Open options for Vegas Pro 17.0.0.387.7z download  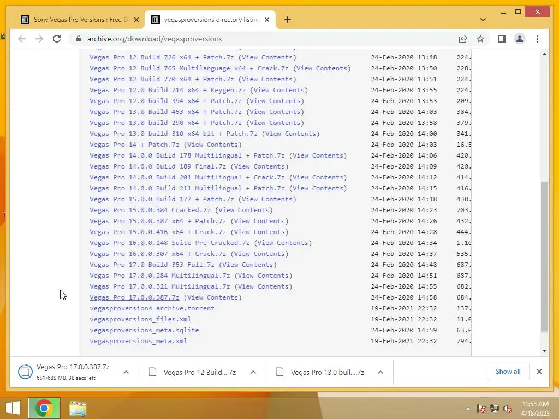coord(126,372)
